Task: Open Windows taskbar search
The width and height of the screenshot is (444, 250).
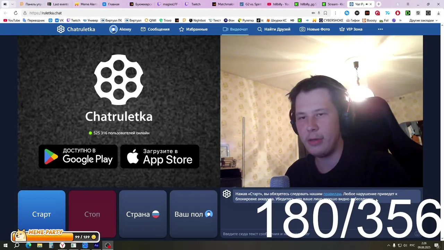Action: coord(17,245)
